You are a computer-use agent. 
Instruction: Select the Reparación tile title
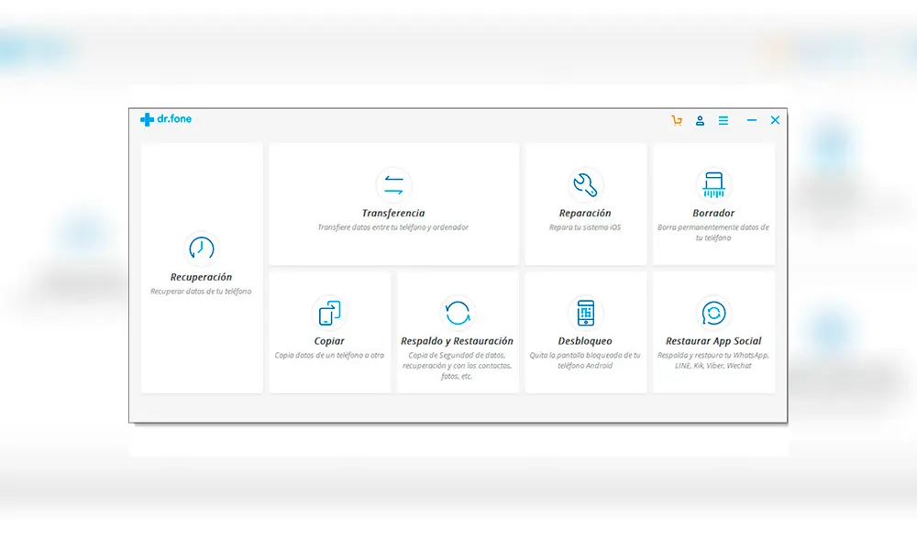coord(585,214)
